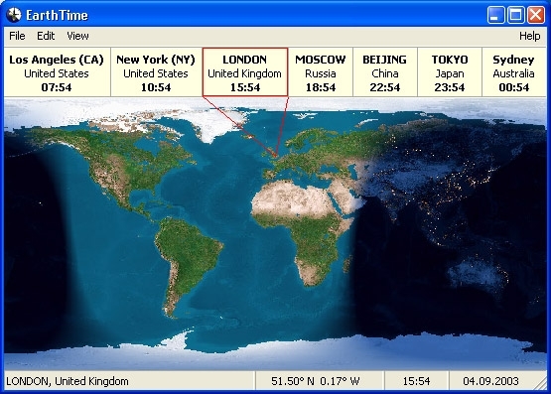The image size is (551, 394).
Task: Open the Help menu
Action: 529,36
